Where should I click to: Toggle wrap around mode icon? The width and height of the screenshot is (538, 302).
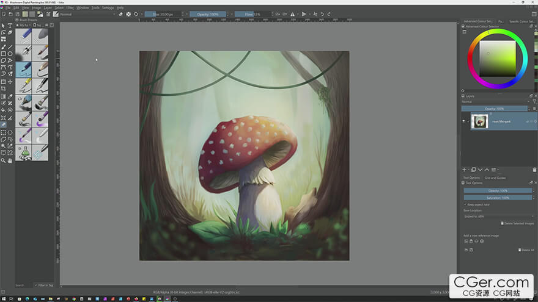pyautogui.click(x=315, y=14)
